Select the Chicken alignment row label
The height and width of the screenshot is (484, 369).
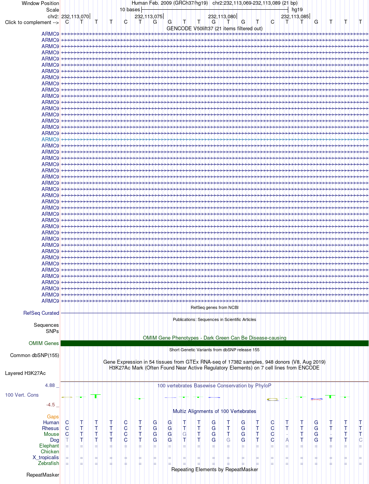50,452
